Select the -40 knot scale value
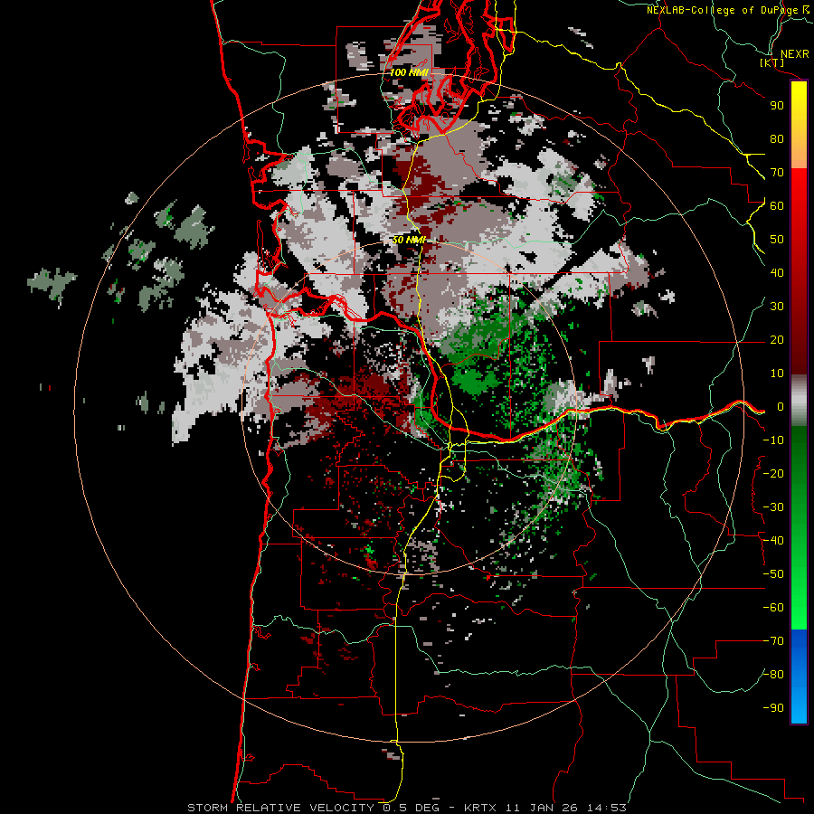 coord(773,541)
